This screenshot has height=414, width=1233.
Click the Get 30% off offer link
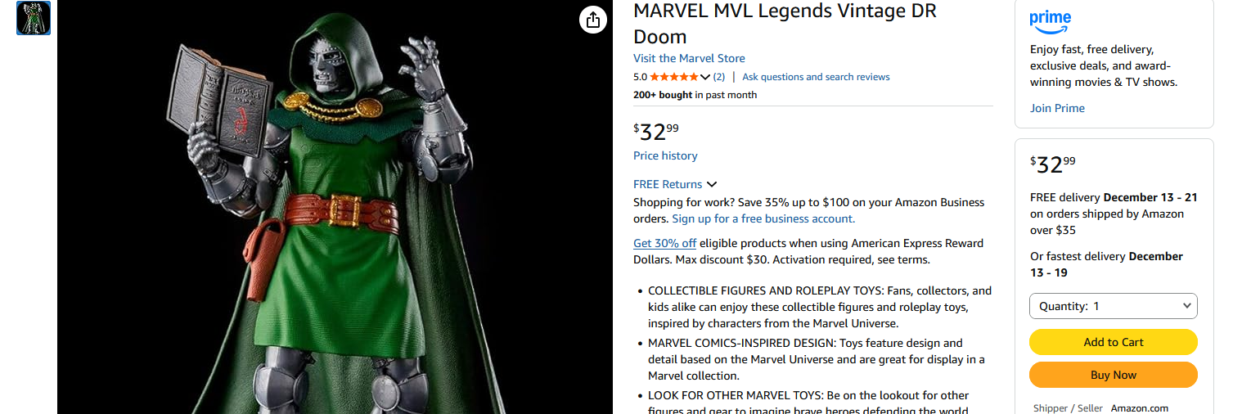click(x=664, y=243)
